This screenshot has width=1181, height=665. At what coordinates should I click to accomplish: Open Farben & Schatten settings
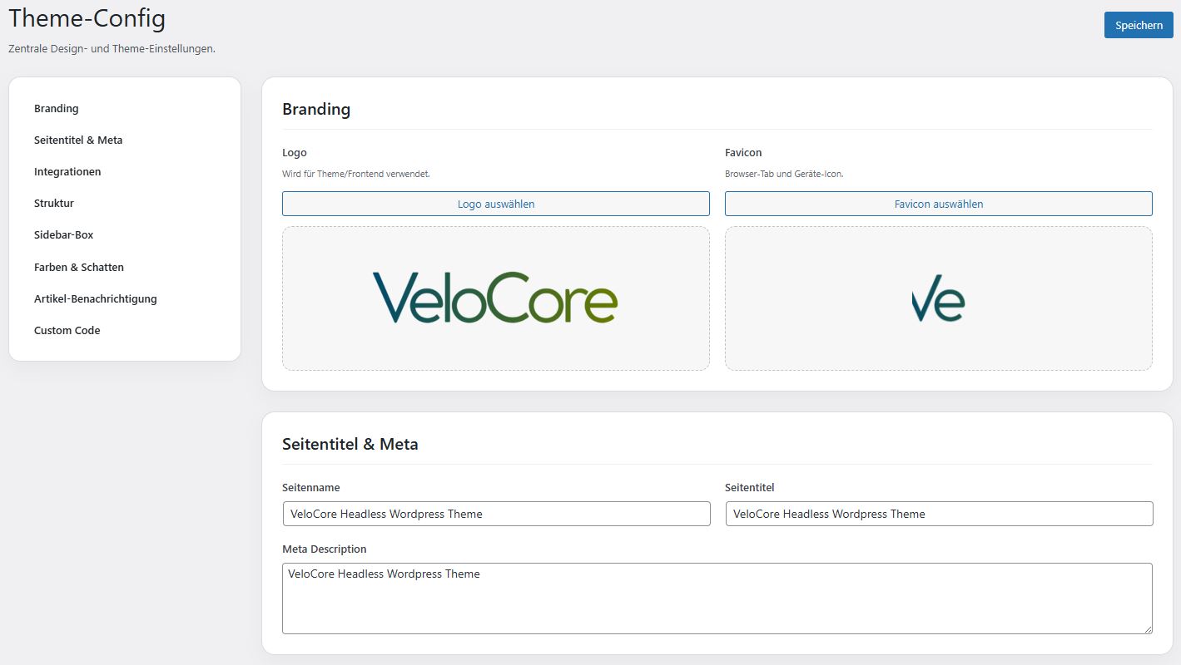(x=79, y=268)
